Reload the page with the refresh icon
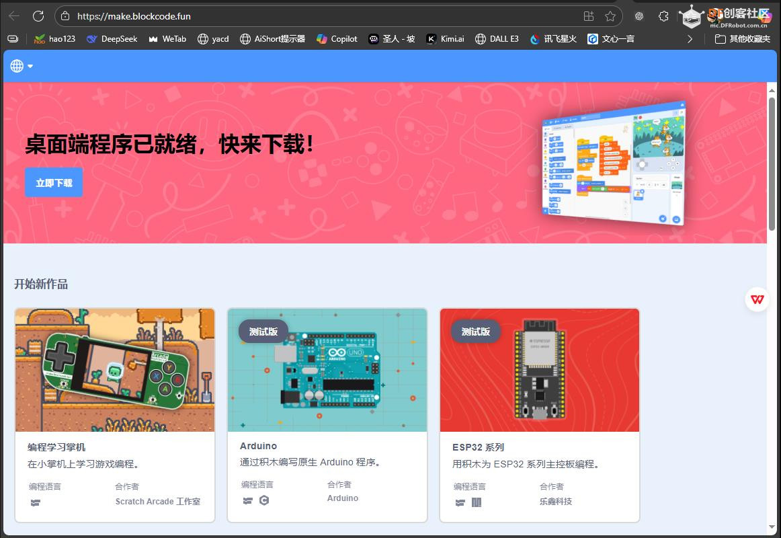The height and width of the screenshot is (538, 781). [x=38, y=16]
